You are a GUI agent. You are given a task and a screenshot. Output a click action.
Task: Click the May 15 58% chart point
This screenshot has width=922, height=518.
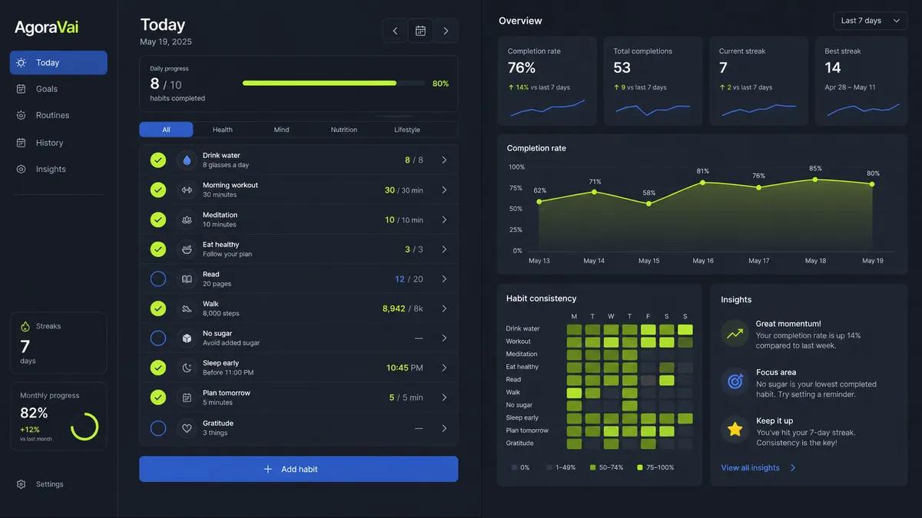(649, 203)
